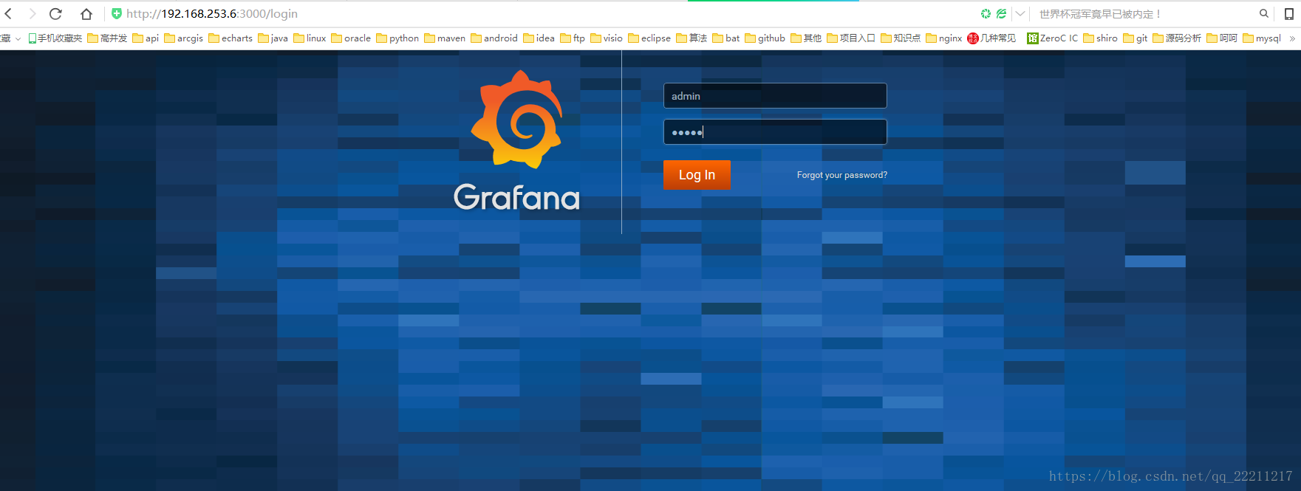
Task: Click the green security shield icon
Action: click(117, 13)
